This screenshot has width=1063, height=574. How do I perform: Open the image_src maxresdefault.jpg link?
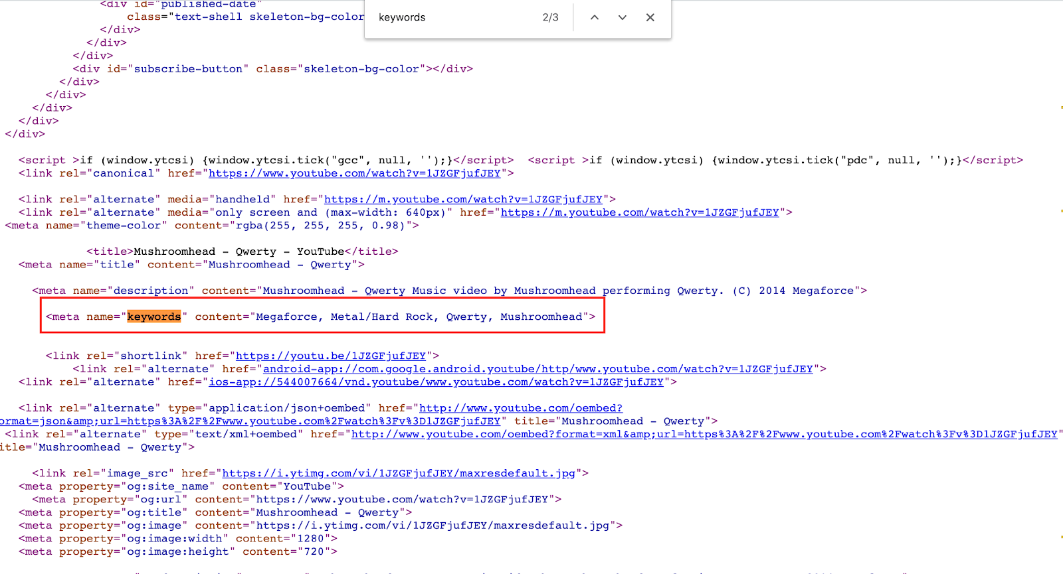[399, 473]
